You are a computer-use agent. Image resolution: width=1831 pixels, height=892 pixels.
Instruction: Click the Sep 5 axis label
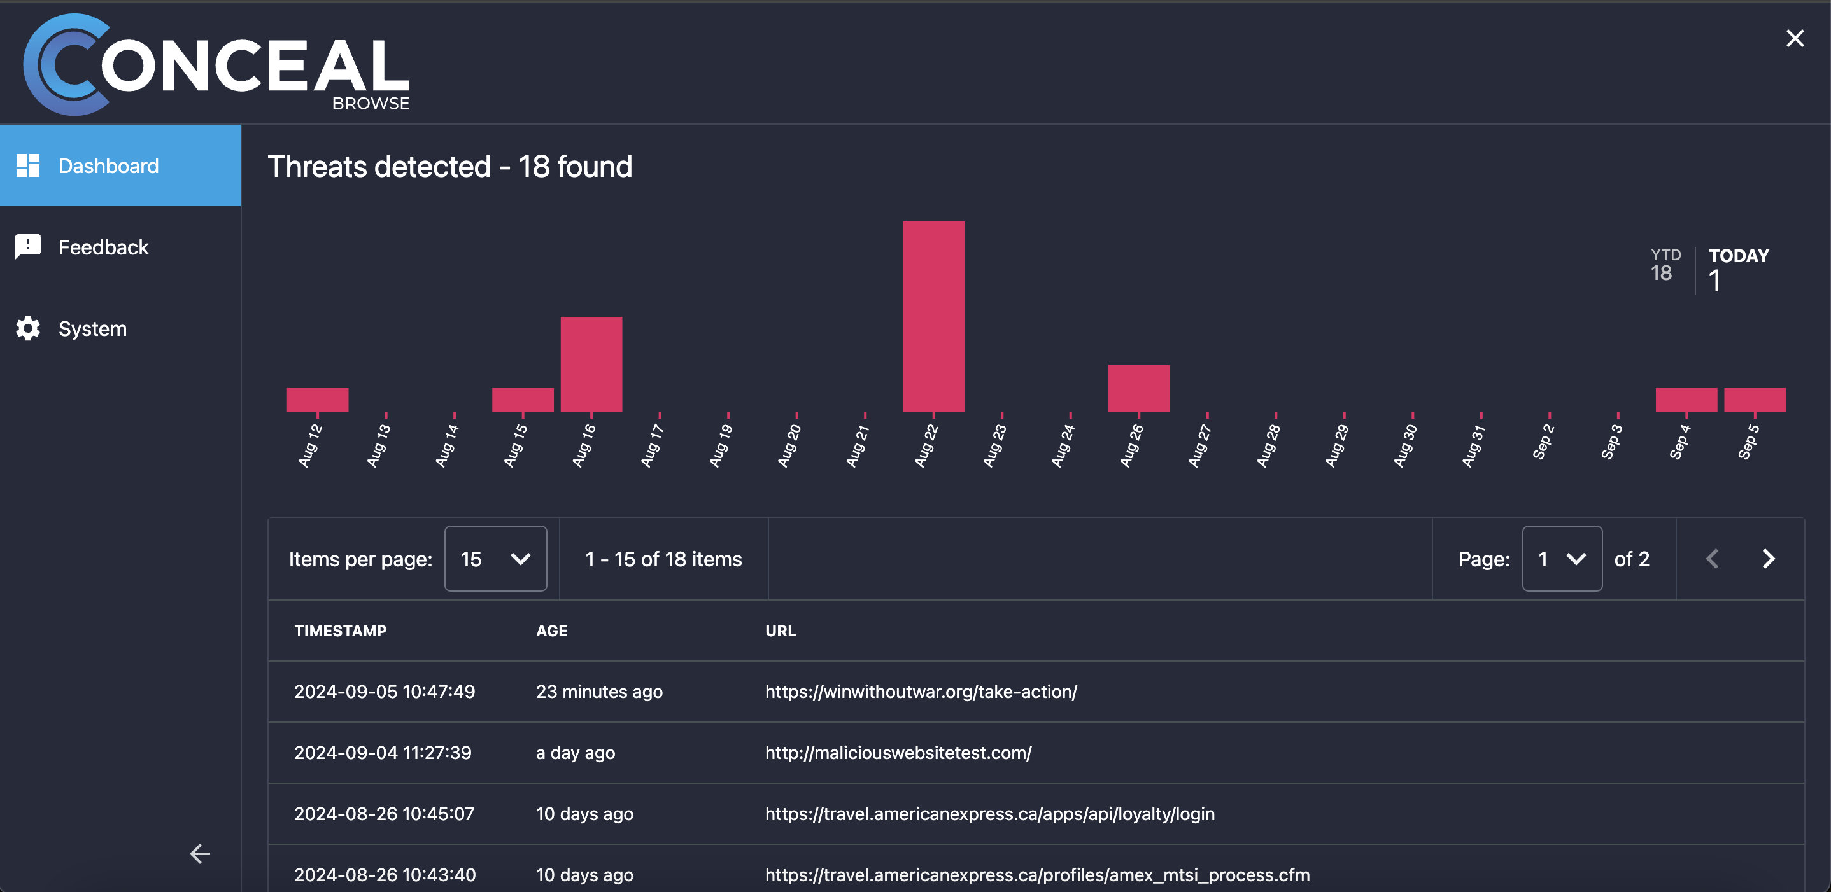(1748, 442)
